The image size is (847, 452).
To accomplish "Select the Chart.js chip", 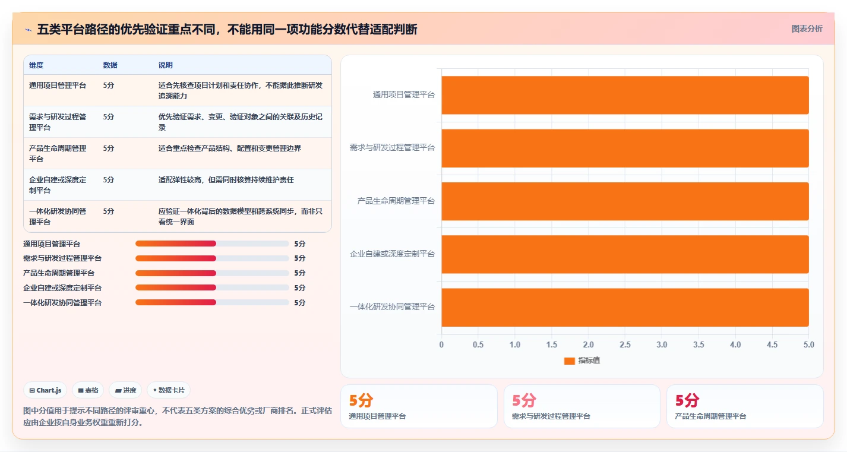I will pos(46,390).
